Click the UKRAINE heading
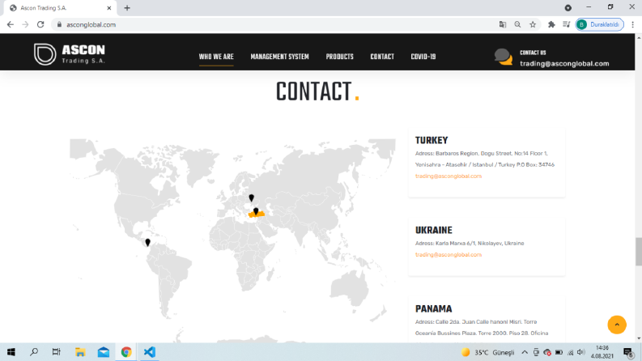The width and height of the screenshot is (642, 361). pyautogui.click(x=434, y=231)
